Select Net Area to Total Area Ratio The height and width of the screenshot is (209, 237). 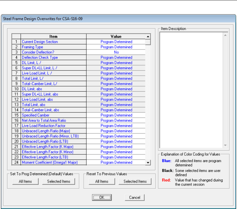click(53, 120)
